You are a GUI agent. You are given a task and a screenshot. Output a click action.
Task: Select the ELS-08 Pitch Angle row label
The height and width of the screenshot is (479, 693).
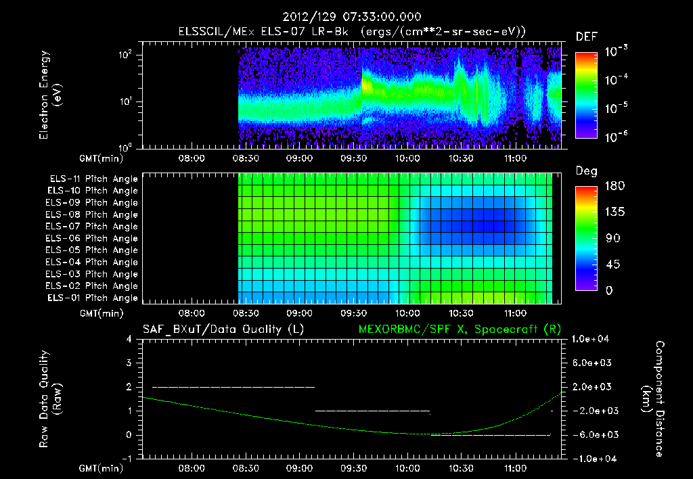coord(92,214)
